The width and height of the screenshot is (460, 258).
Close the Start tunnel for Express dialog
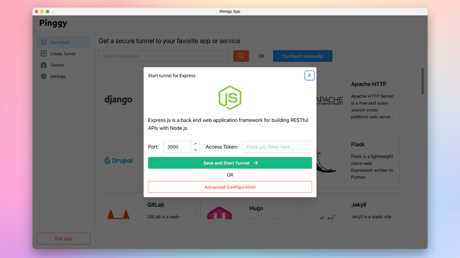pyautogui.click(x=309, y=75)
